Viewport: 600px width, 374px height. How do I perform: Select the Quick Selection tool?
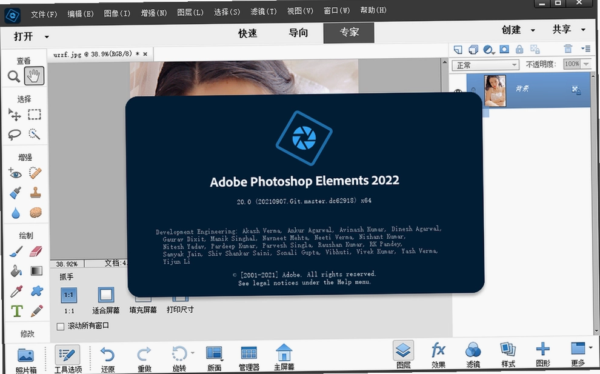click(35, 134)
